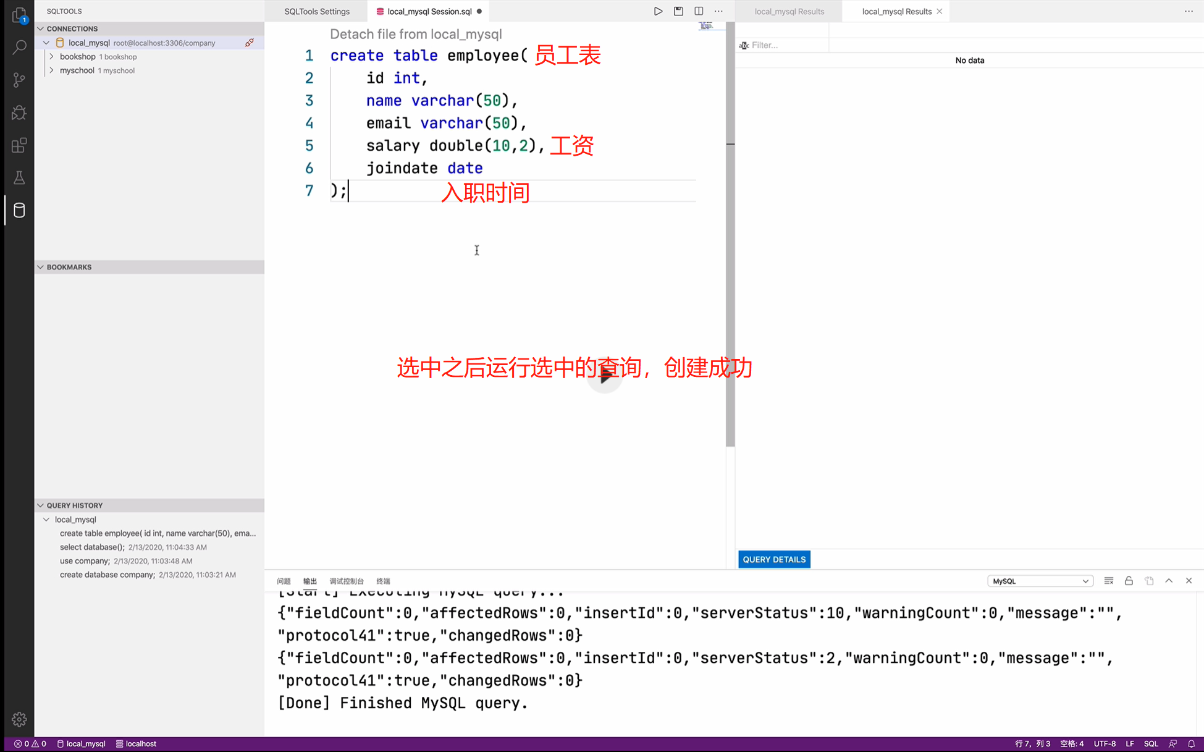The image size is (1204, 752).
Task: Click the 'joindate date' code line
Action: click(424, 168)
